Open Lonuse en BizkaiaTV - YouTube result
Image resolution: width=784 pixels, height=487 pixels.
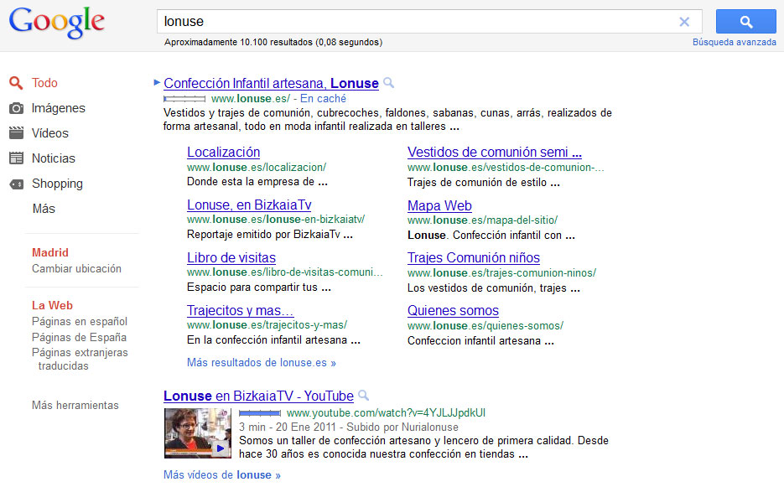coord(258,396)
